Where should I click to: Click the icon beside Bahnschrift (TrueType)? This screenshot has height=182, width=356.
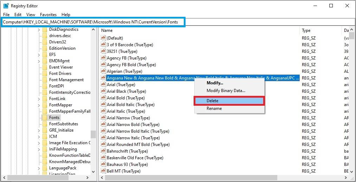point(103,151)
